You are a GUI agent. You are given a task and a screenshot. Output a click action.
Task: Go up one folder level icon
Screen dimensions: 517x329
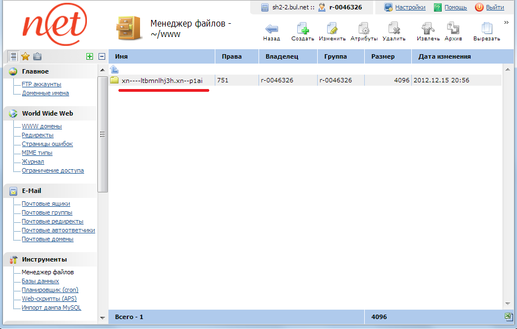[x=114, y=69]
